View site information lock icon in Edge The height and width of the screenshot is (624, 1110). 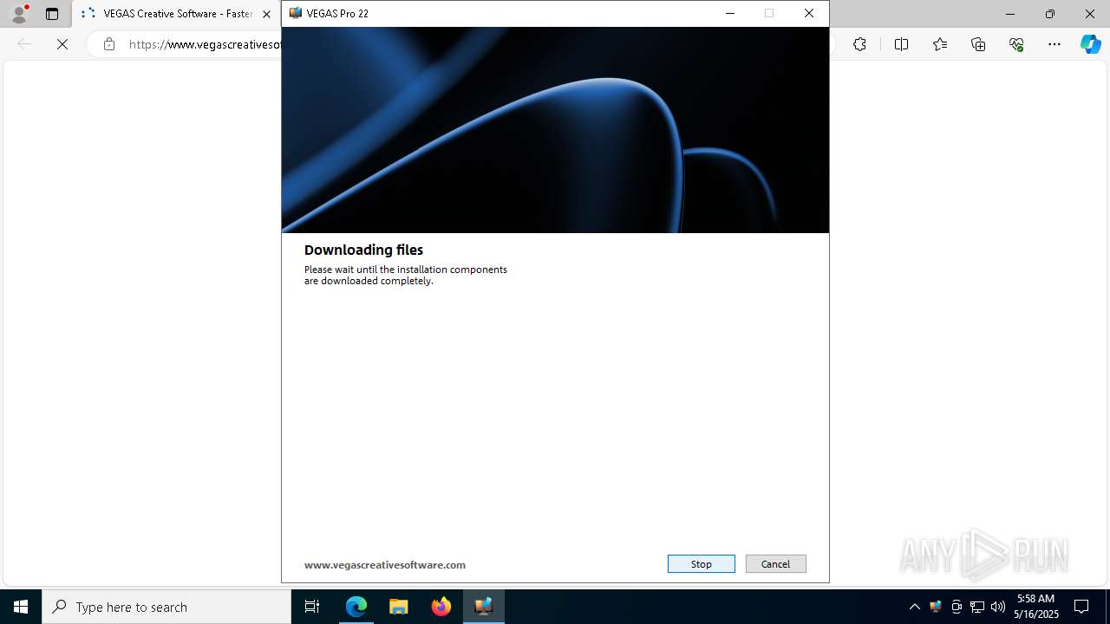click(x=108, y=44)
